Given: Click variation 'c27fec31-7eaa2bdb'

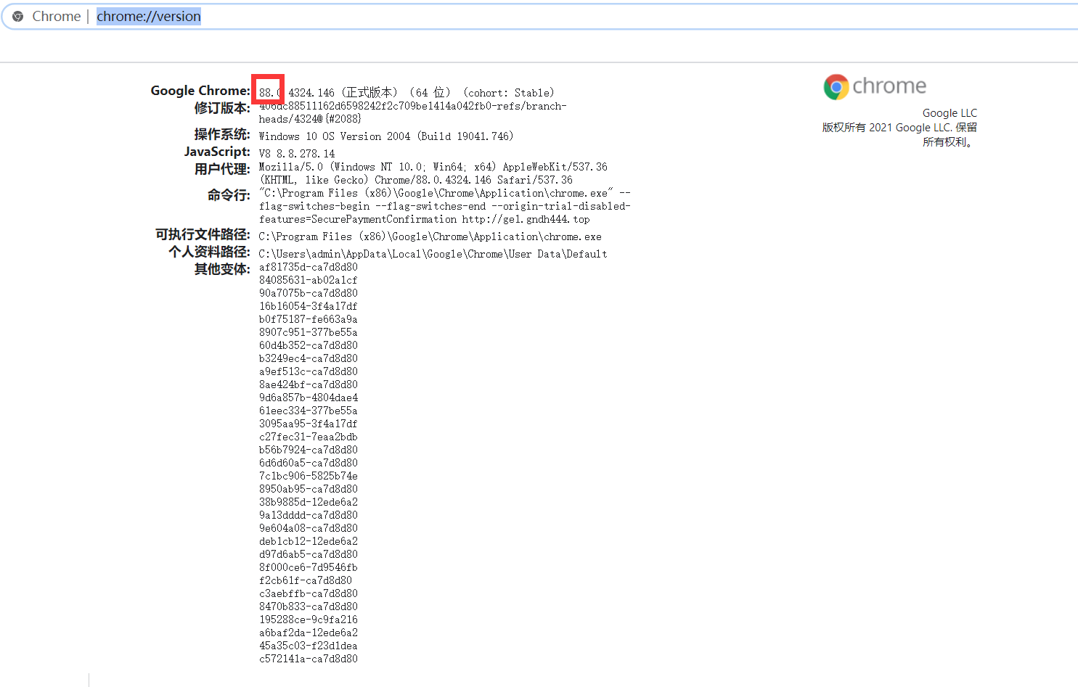Looking at the screenshot, I should click(x=309, y=437).
